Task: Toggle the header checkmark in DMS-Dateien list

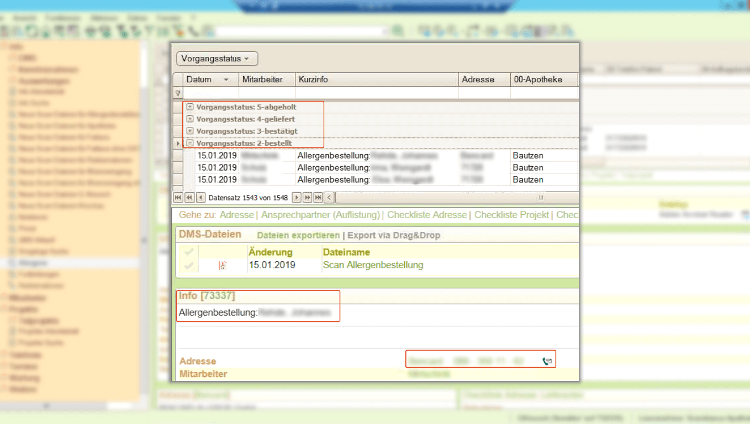Action: click(x=189, y=252)
